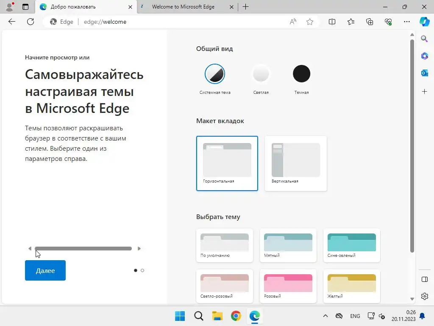Open Settings and more ellipsis menu
The height and width of the screenshot is (326, 434).
(406, 22)
